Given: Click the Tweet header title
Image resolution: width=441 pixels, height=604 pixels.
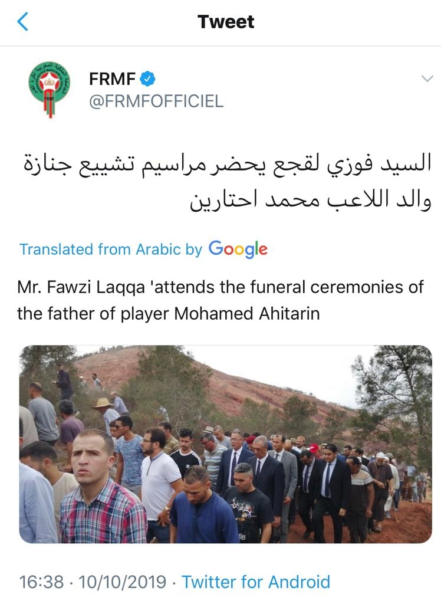Looking at the screenshot, I should tap(226, 22).
